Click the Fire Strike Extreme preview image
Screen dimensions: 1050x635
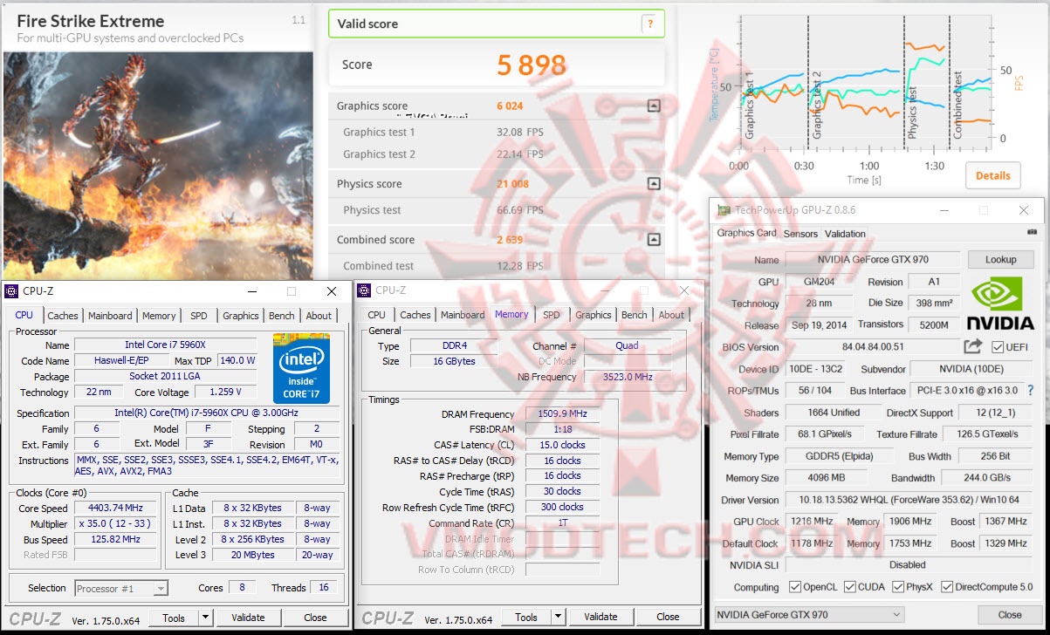(157, 165)
